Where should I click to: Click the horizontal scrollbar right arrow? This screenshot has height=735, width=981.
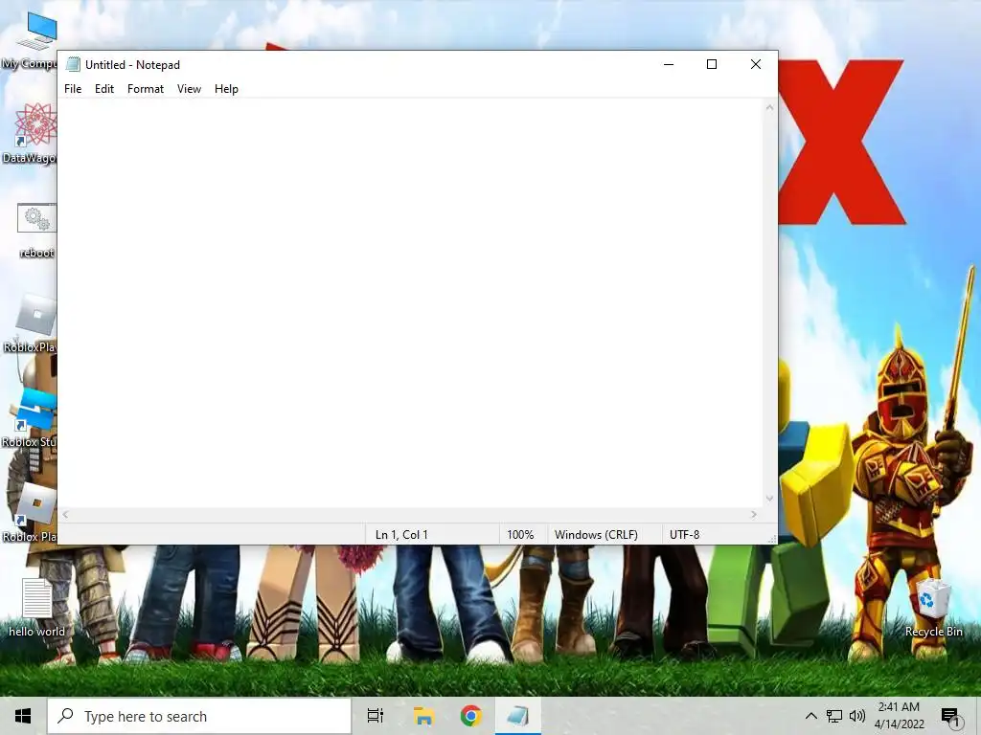pyautogui.click(x=754, y=514)
